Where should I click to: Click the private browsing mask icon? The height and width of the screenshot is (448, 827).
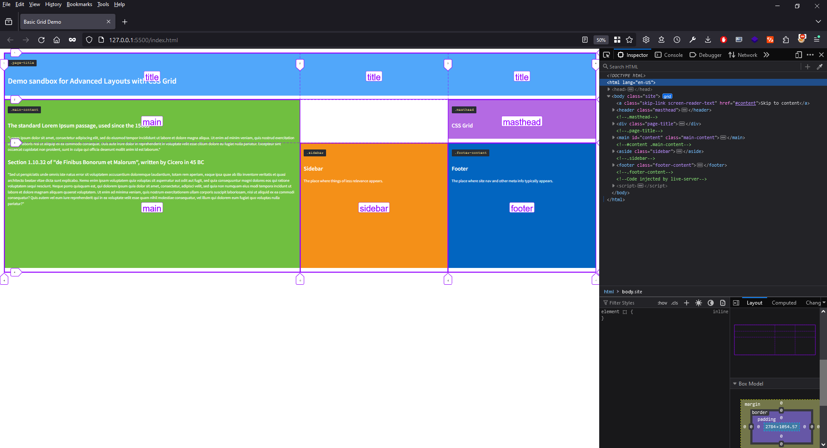(72, 40)
